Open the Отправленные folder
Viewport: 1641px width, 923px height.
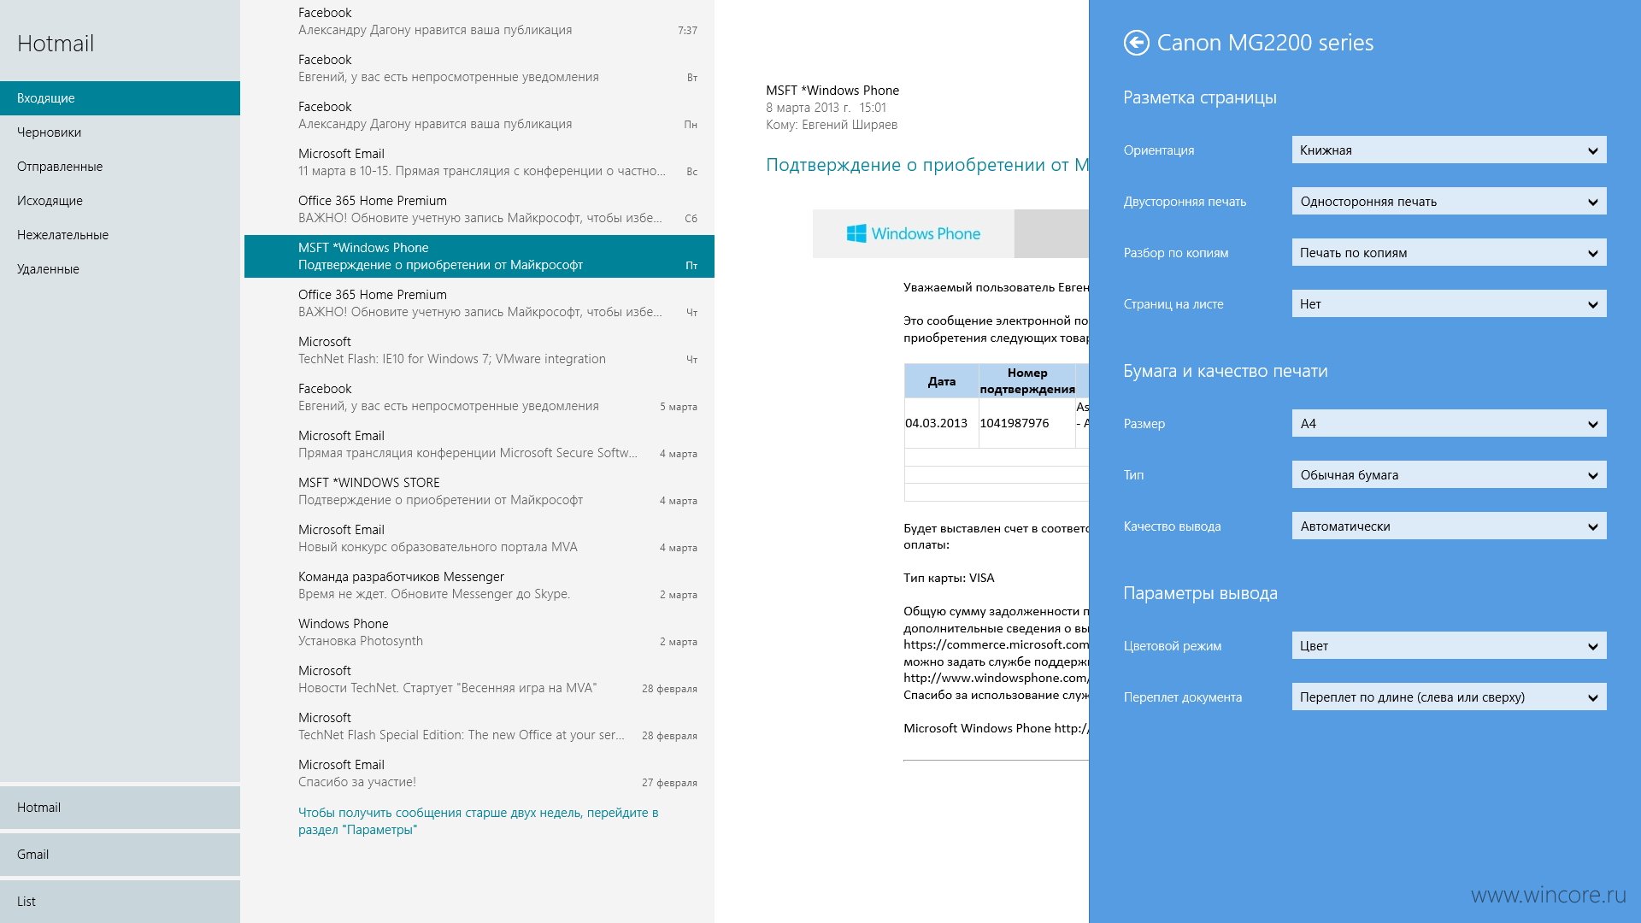tap(120, 167)
